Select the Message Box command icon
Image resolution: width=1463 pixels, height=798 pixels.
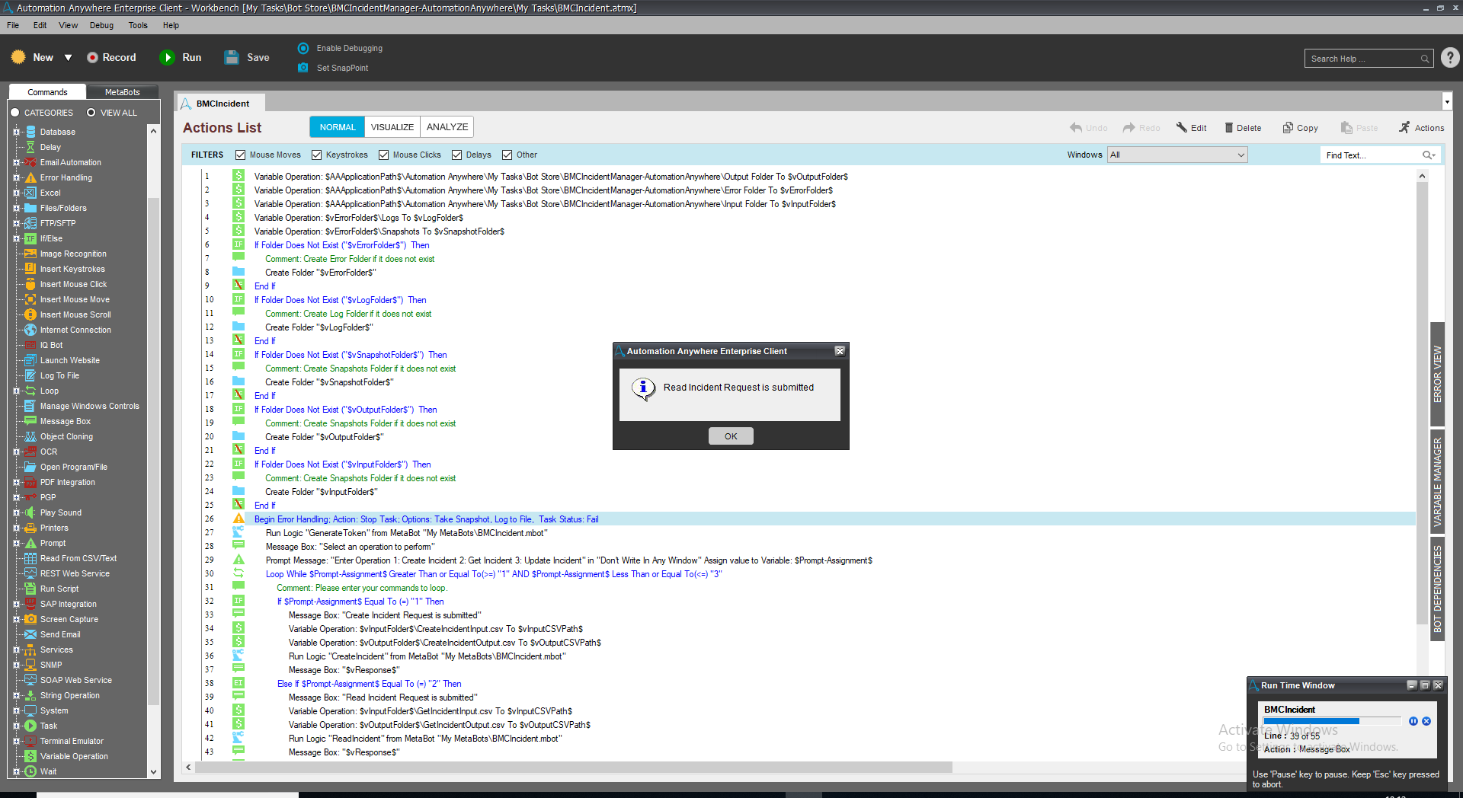coord(30,421)
